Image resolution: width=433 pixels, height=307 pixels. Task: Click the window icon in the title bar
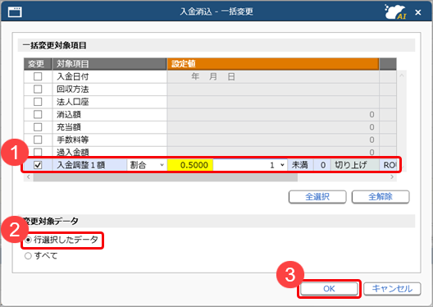point(15,12)
